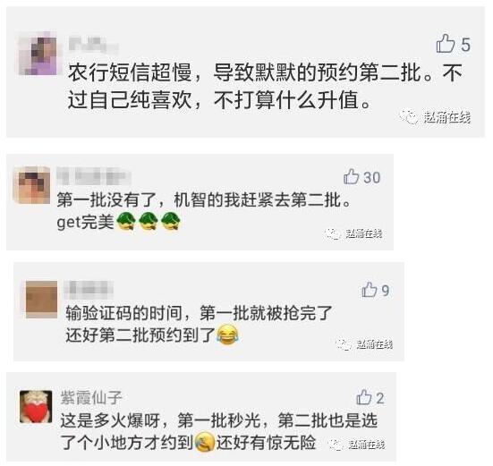Image resolution: width=493 pixels, height=466 pixels.
Task: Click the like count number 5
Action: tap(465, 45)
